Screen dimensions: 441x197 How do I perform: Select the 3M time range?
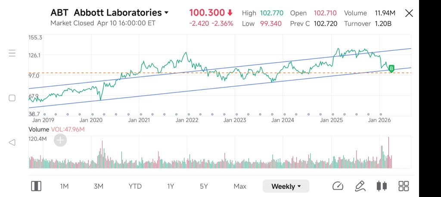pyautogui.click(x=99, y=186)
